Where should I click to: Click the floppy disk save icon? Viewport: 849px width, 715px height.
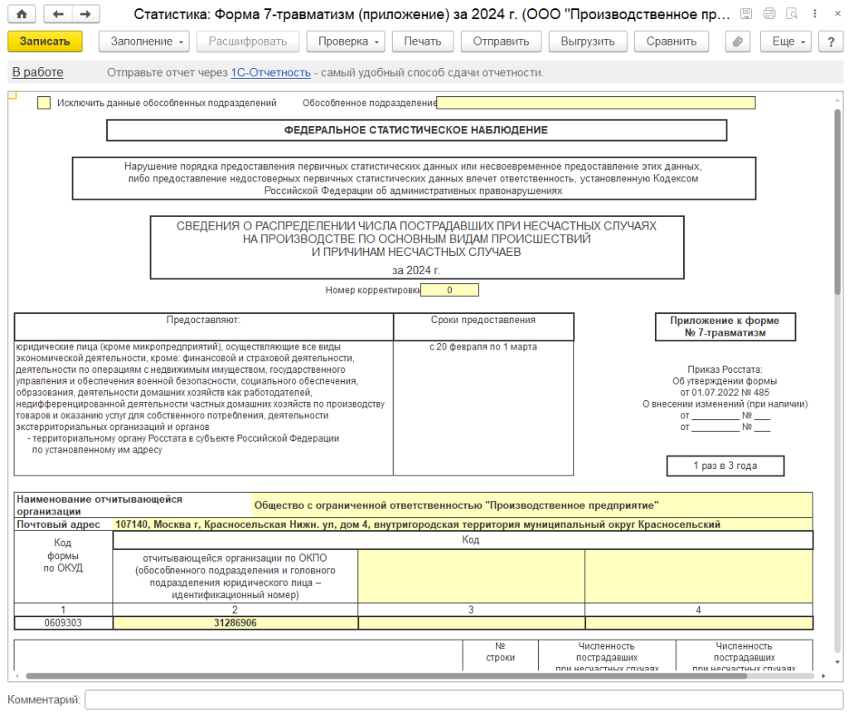pyautogui.click(x=746, y=14)
